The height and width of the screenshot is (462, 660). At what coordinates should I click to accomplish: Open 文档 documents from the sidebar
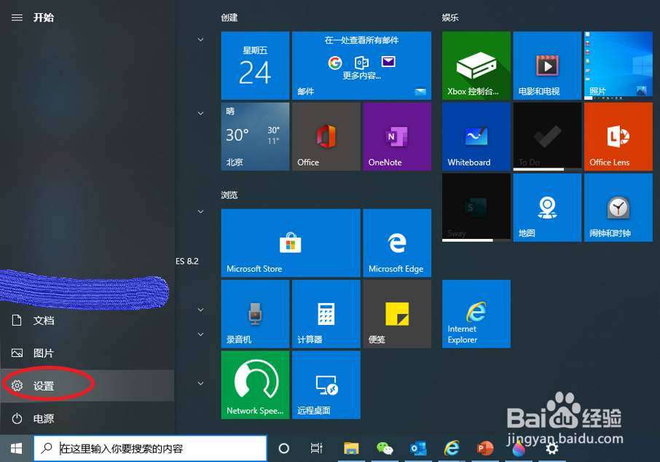[87, 321]
